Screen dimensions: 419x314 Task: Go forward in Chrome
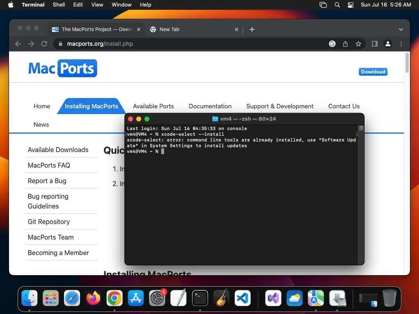[x=31, y=44]
